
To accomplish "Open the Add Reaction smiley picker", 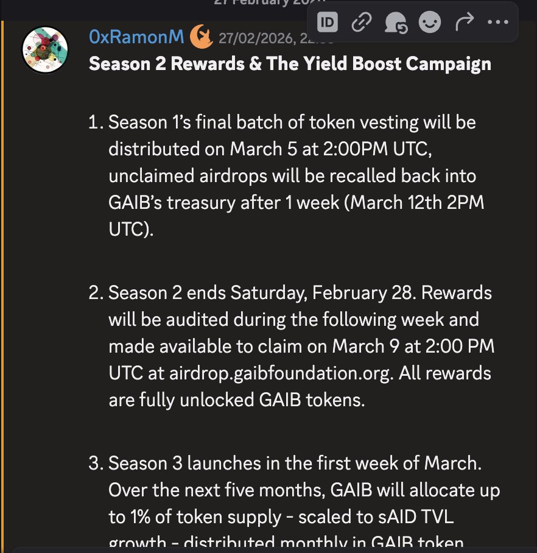I will pyautogui.click(x=429, y=23).
